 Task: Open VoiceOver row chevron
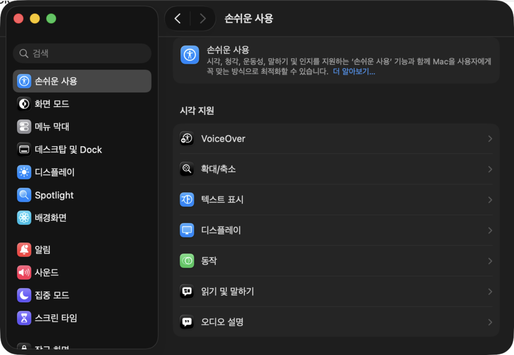click(x=490, y=139)
